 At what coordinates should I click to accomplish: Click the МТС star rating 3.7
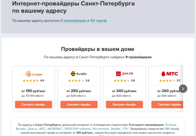(169, 81)
